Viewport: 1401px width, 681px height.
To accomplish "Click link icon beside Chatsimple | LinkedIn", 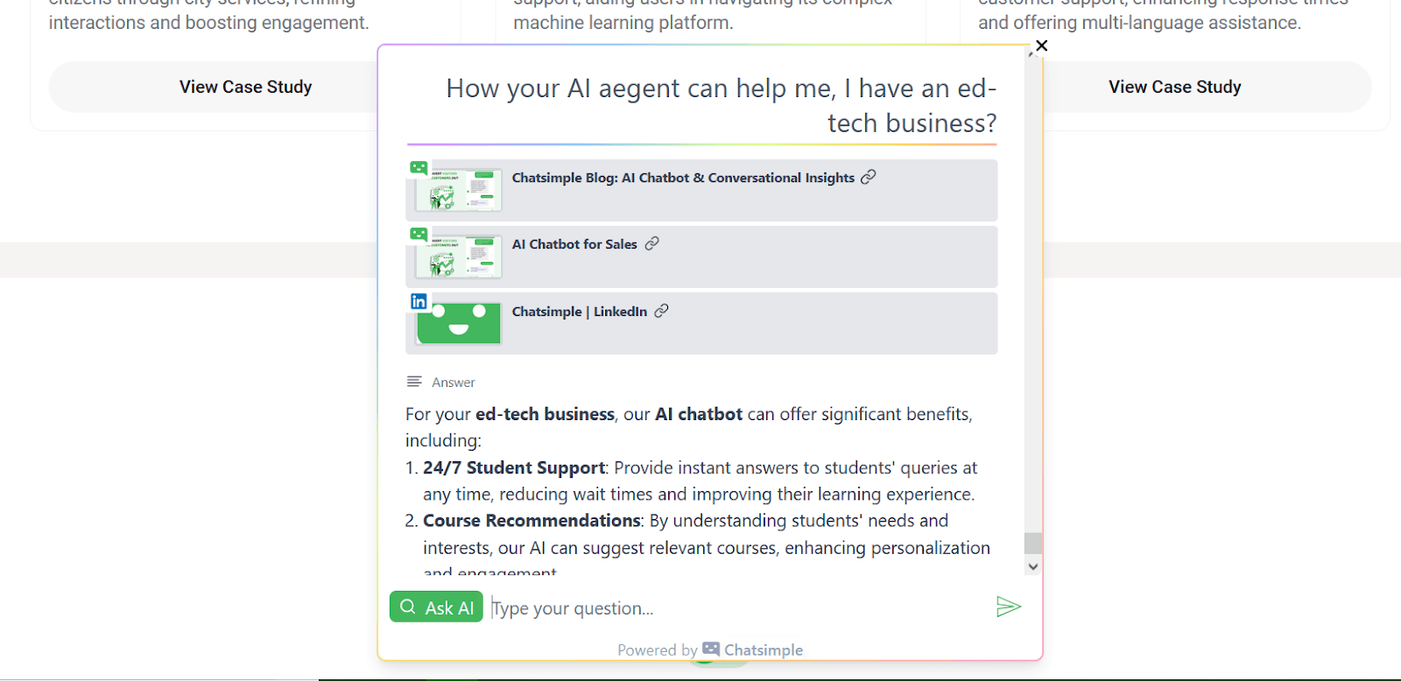I will click(x=661, y=311).
